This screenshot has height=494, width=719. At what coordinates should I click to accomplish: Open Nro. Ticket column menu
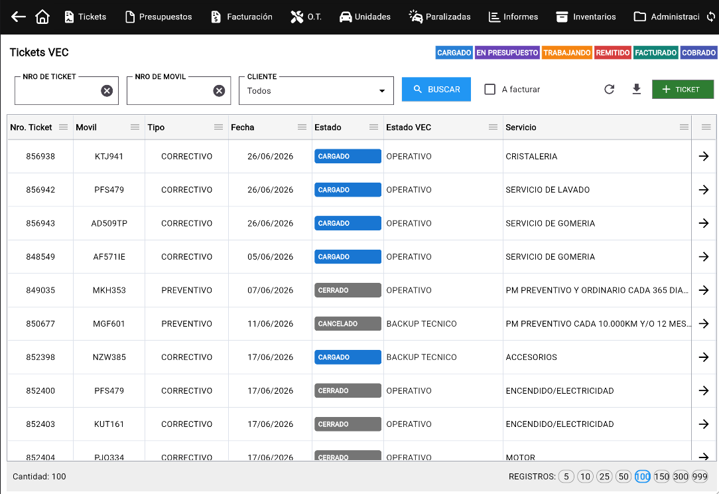(x=63, y=127)
